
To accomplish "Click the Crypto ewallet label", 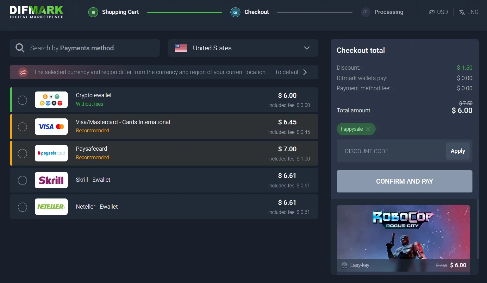I will [x=94, y=95].
